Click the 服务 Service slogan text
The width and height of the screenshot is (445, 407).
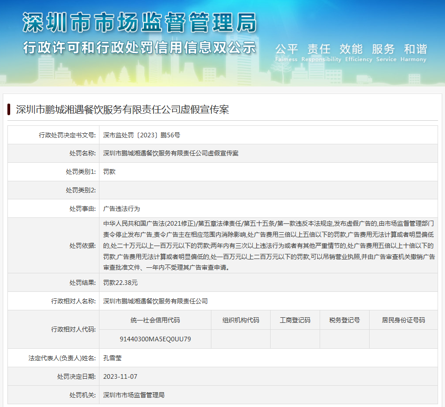(386, 53)
